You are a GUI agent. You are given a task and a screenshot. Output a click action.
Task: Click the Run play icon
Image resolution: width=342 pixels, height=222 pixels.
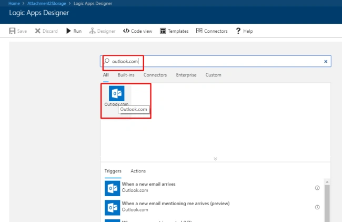(x=68, y=31)
